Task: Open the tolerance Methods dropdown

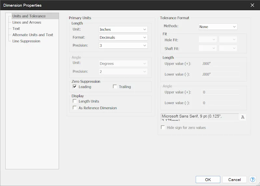Action: (218, 27)
